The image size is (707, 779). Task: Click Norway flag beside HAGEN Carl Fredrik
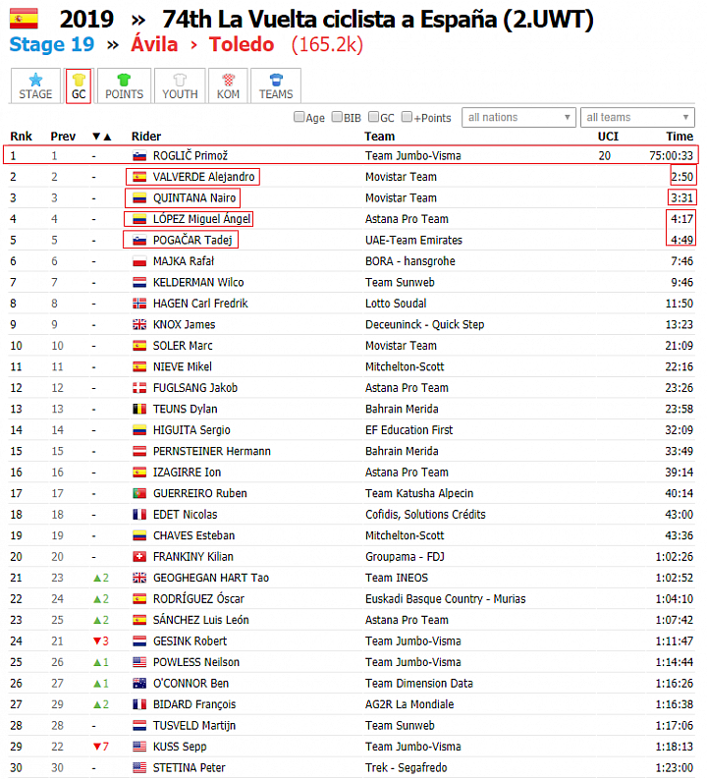point(139,304)
